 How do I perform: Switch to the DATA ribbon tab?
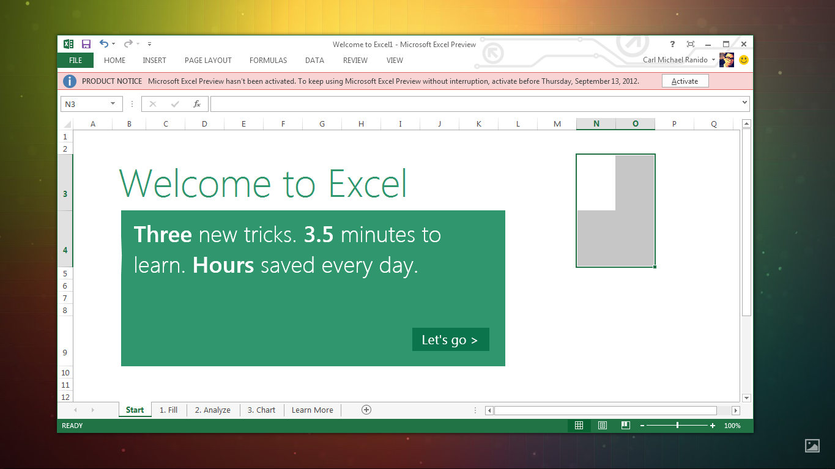click(x=314, y=60)
